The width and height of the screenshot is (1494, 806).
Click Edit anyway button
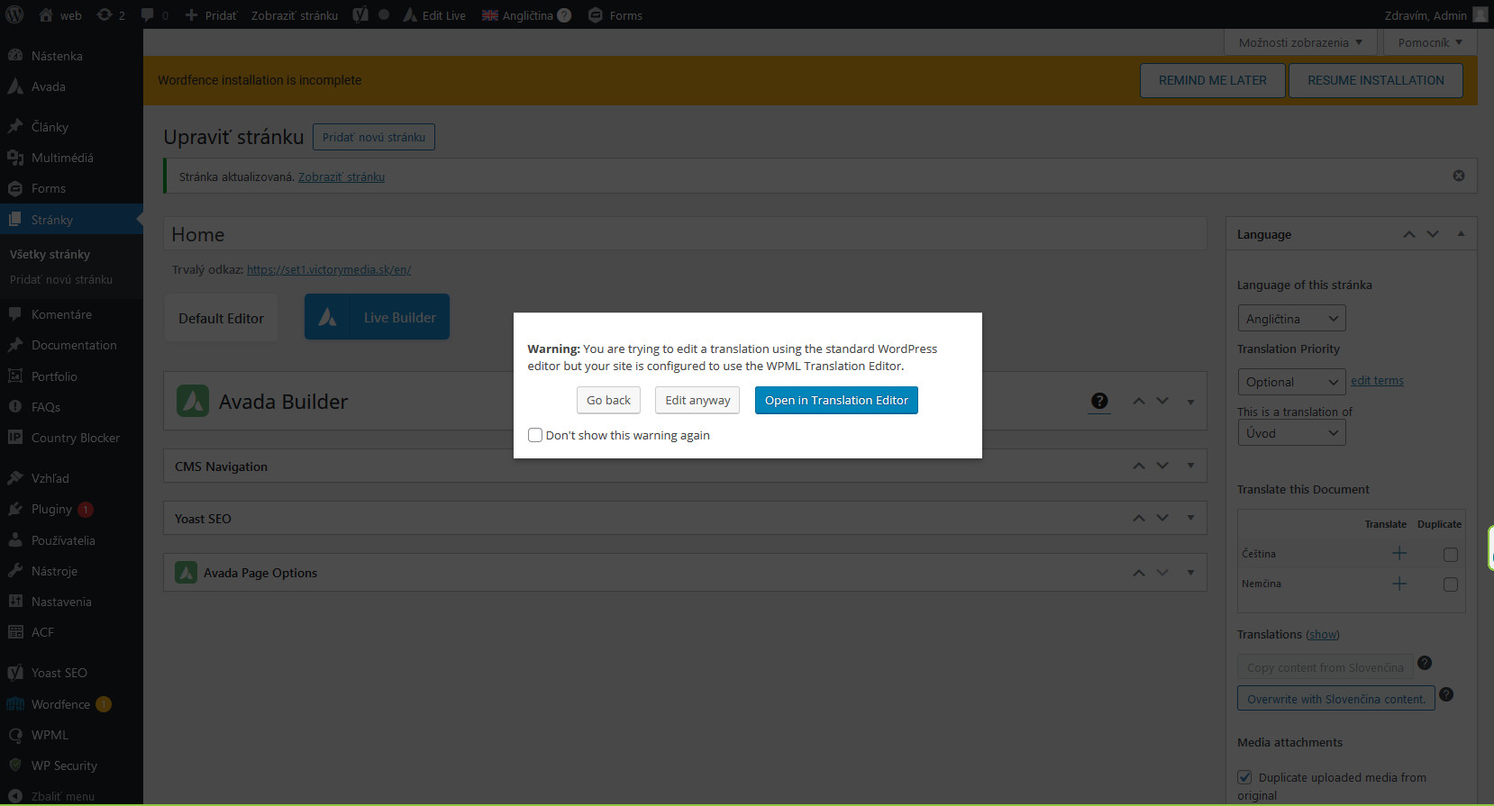click(697, 400)
